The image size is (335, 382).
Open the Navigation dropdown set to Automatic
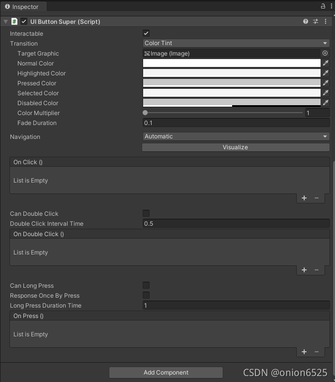pos(236,136)
